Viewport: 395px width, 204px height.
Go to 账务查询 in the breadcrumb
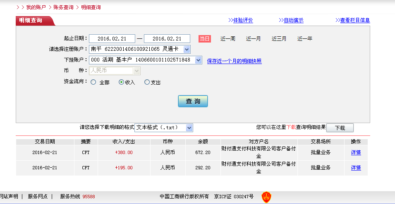(x=63, y=7)
